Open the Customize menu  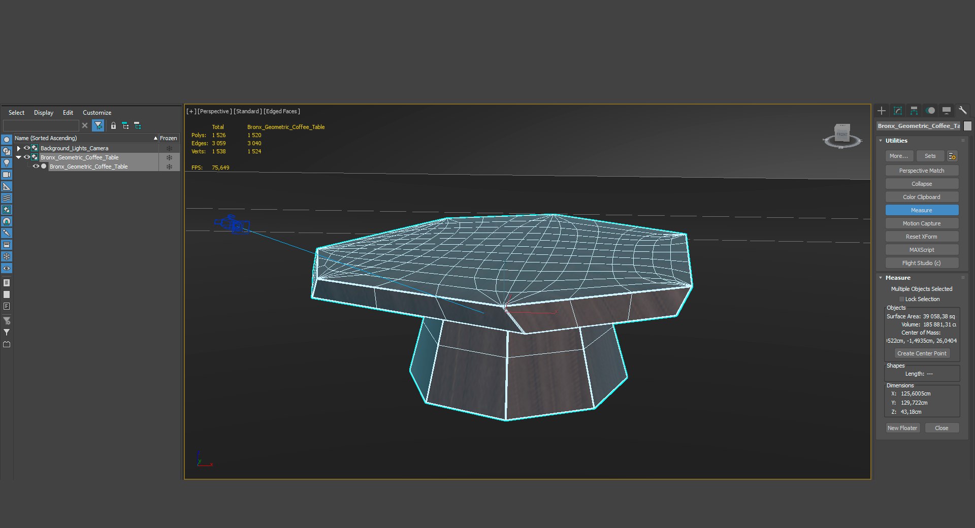[97, 113]
